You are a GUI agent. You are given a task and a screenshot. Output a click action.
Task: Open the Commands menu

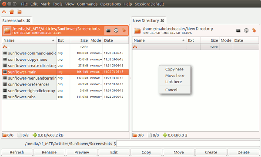[87, 4]
